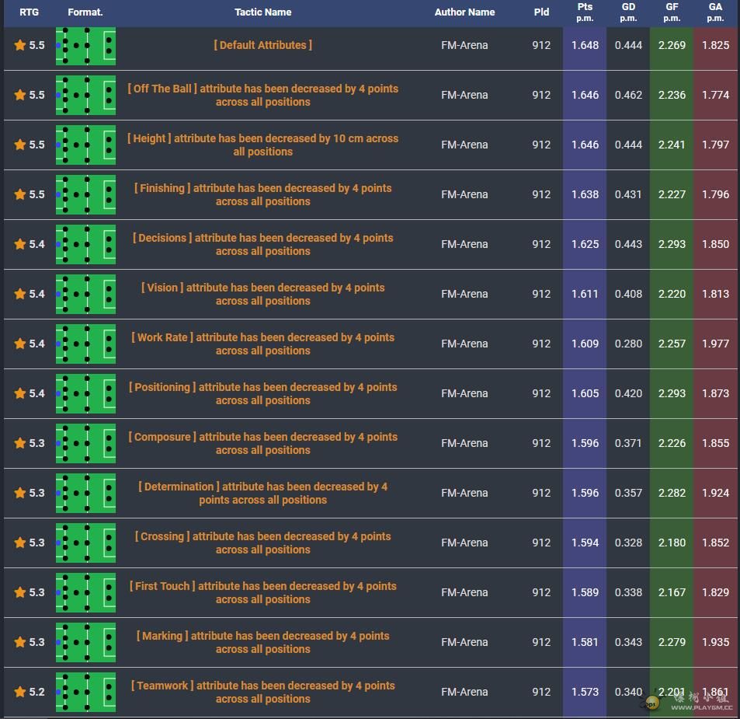The image size is (740, 719).
Task: Click the star icon in First Touch row
Action: [20, 592]
